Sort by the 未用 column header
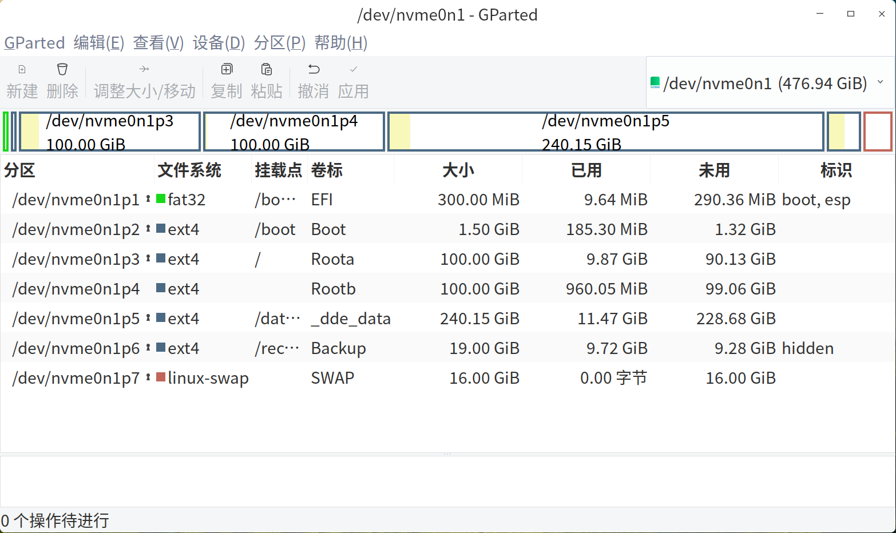 (715, 170)
